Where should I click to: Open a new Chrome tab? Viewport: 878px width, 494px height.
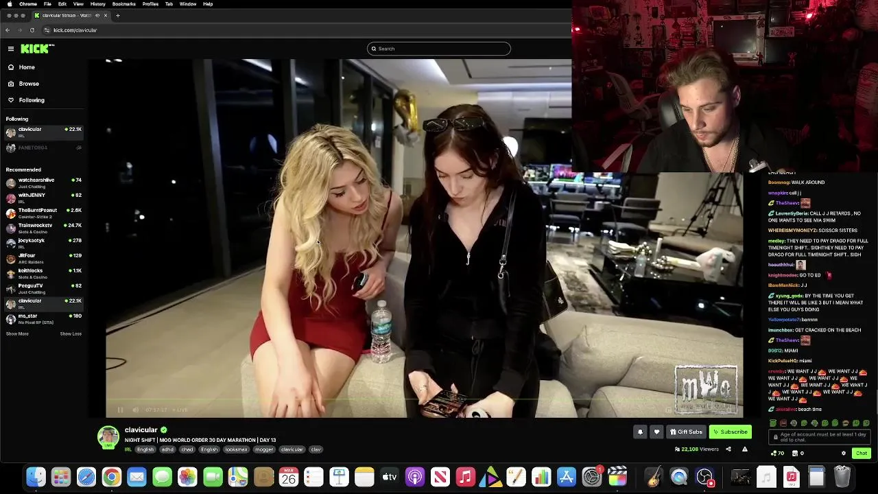(117, 15)
